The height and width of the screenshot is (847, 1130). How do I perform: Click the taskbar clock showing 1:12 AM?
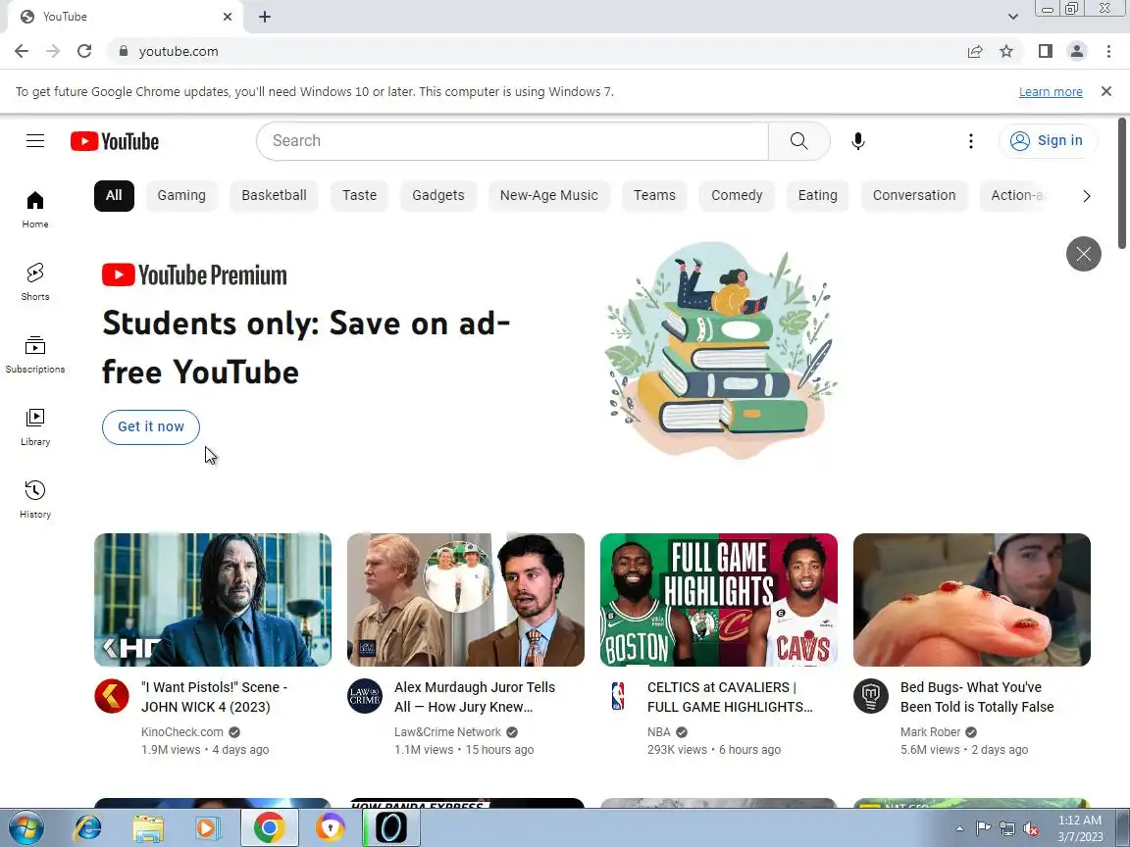pos(1080,828)
